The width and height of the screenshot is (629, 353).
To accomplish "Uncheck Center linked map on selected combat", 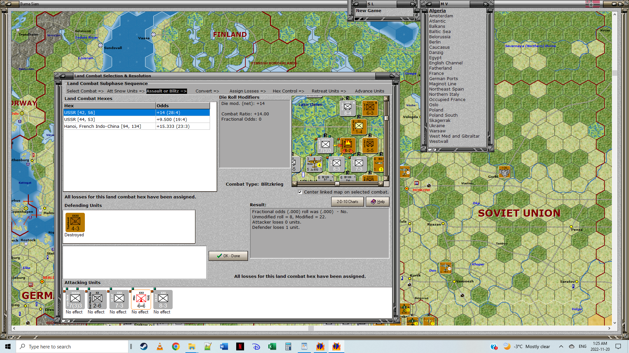I will [x=300, y=192].
